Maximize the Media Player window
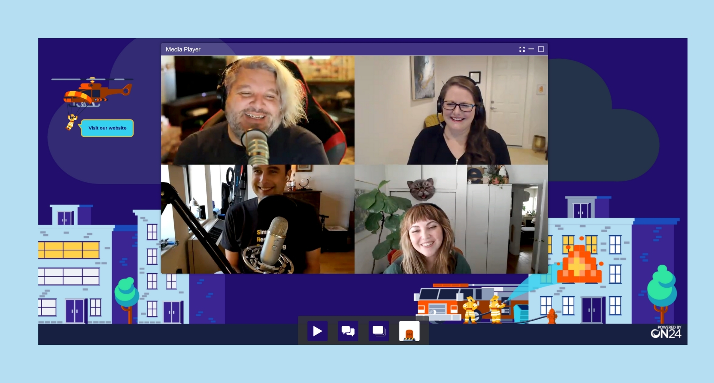 click(x=541, y=49)
